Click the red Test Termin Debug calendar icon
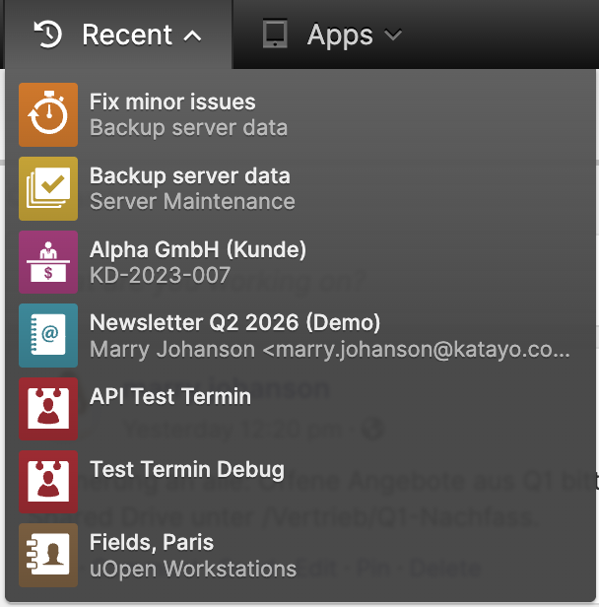 pos(48,482)
